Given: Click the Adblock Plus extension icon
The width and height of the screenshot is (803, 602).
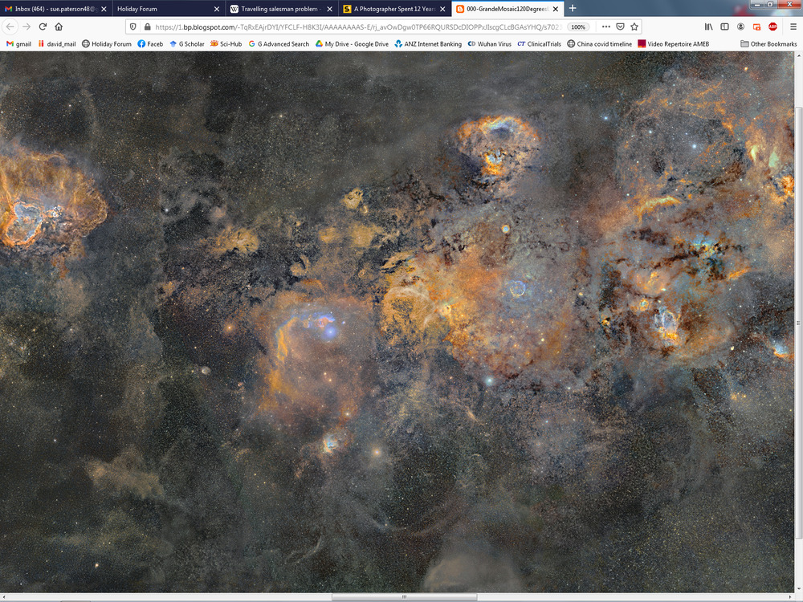Looking at the screenshot, I should point(772,26).
